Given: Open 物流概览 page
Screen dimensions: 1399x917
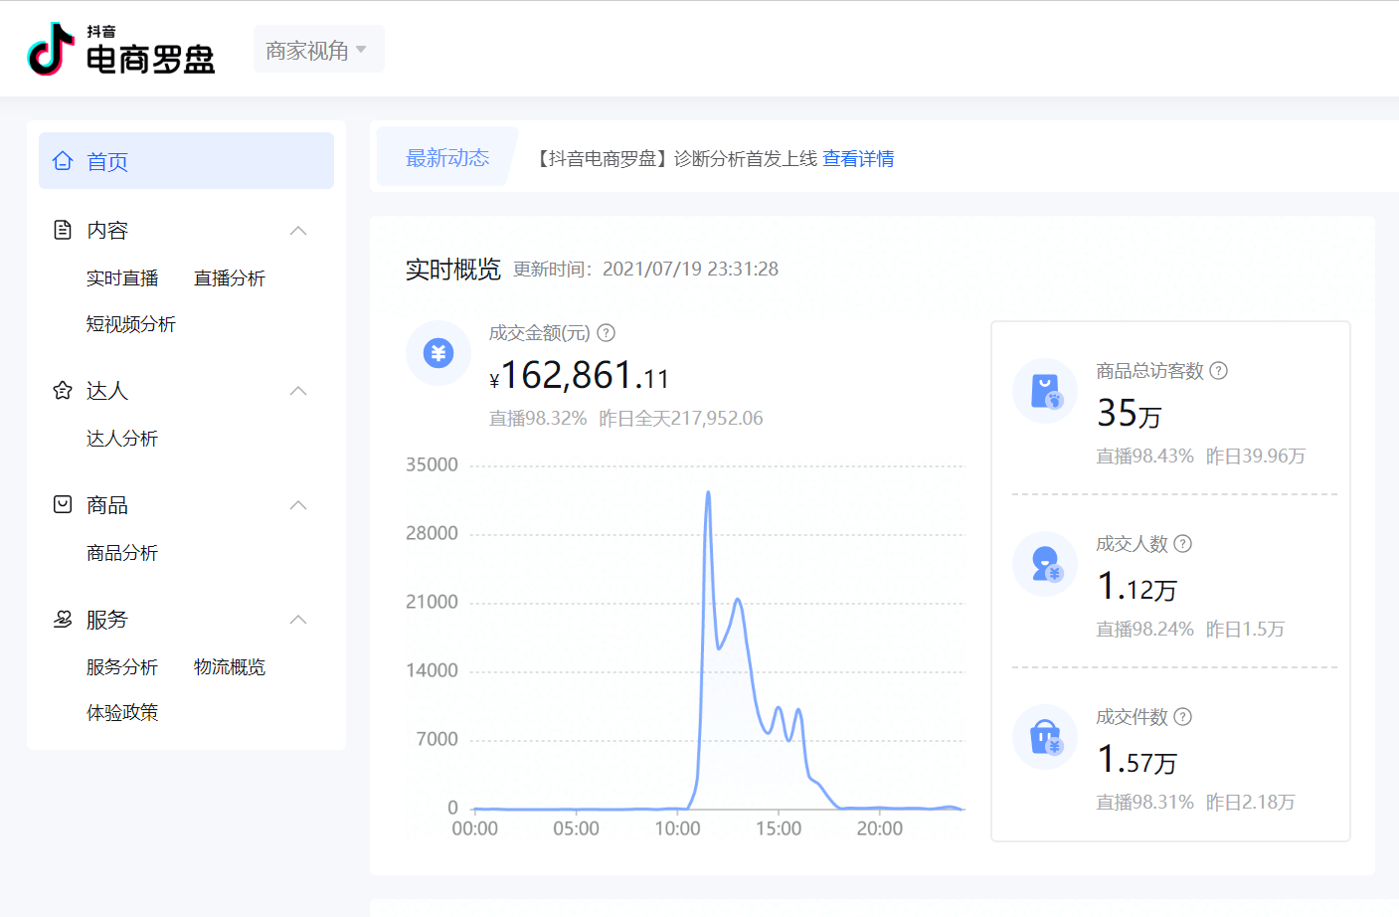Looking at the screenshot, I should 230,667.
